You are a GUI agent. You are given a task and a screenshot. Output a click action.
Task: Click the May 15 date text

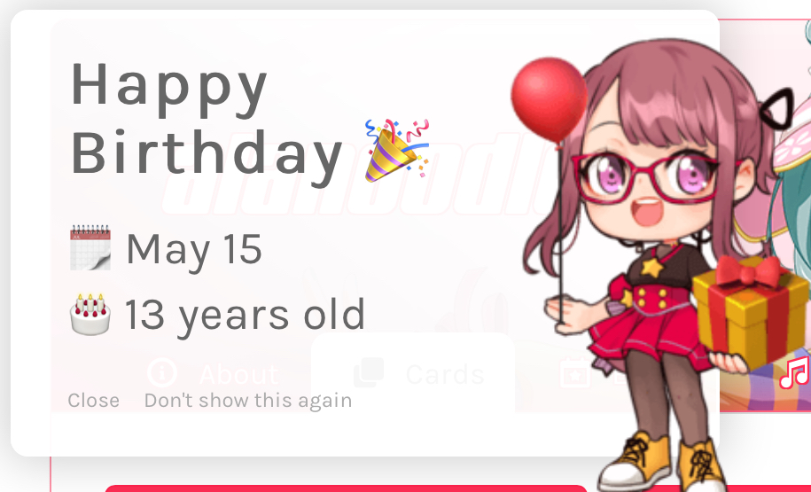click(x=194, y=250)
